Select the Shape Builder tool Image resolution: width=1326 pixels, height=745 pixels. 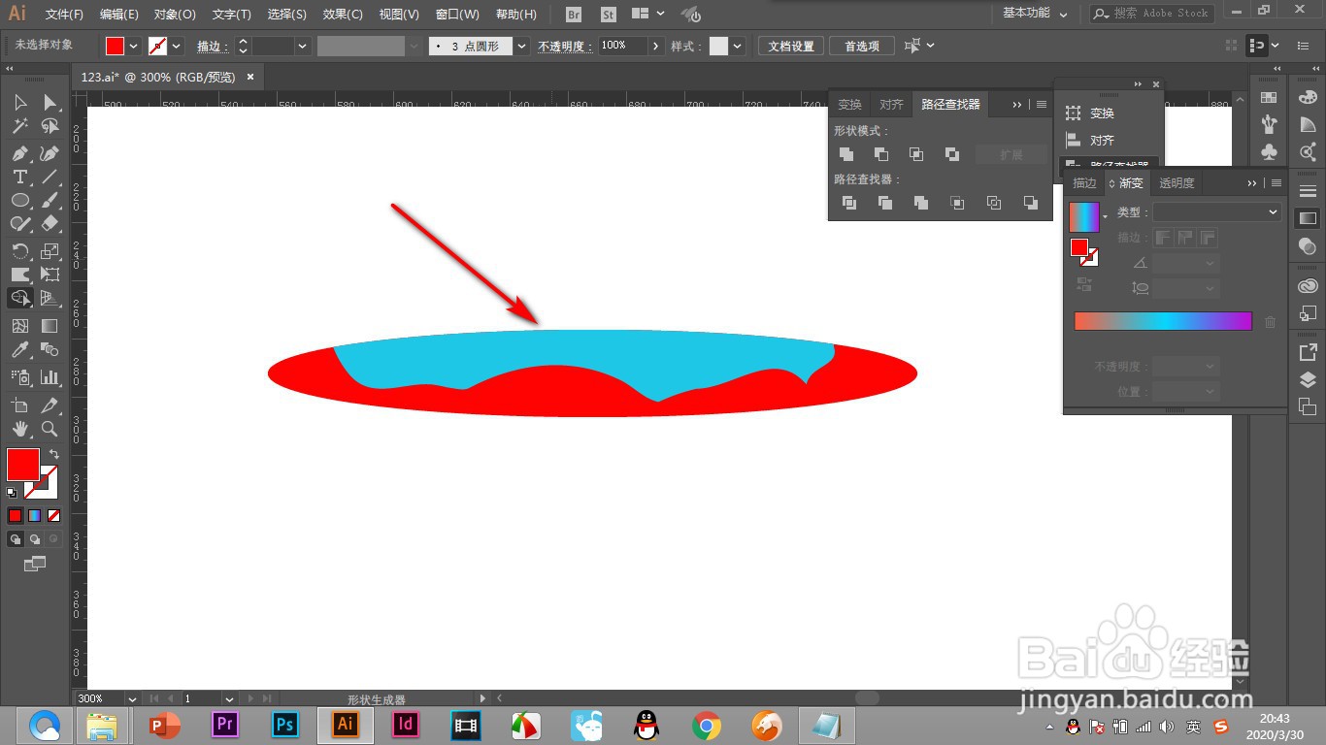19,298
